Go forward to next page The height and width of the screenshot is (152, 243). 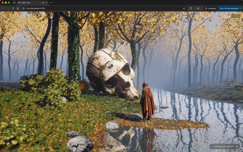point(8,8)
